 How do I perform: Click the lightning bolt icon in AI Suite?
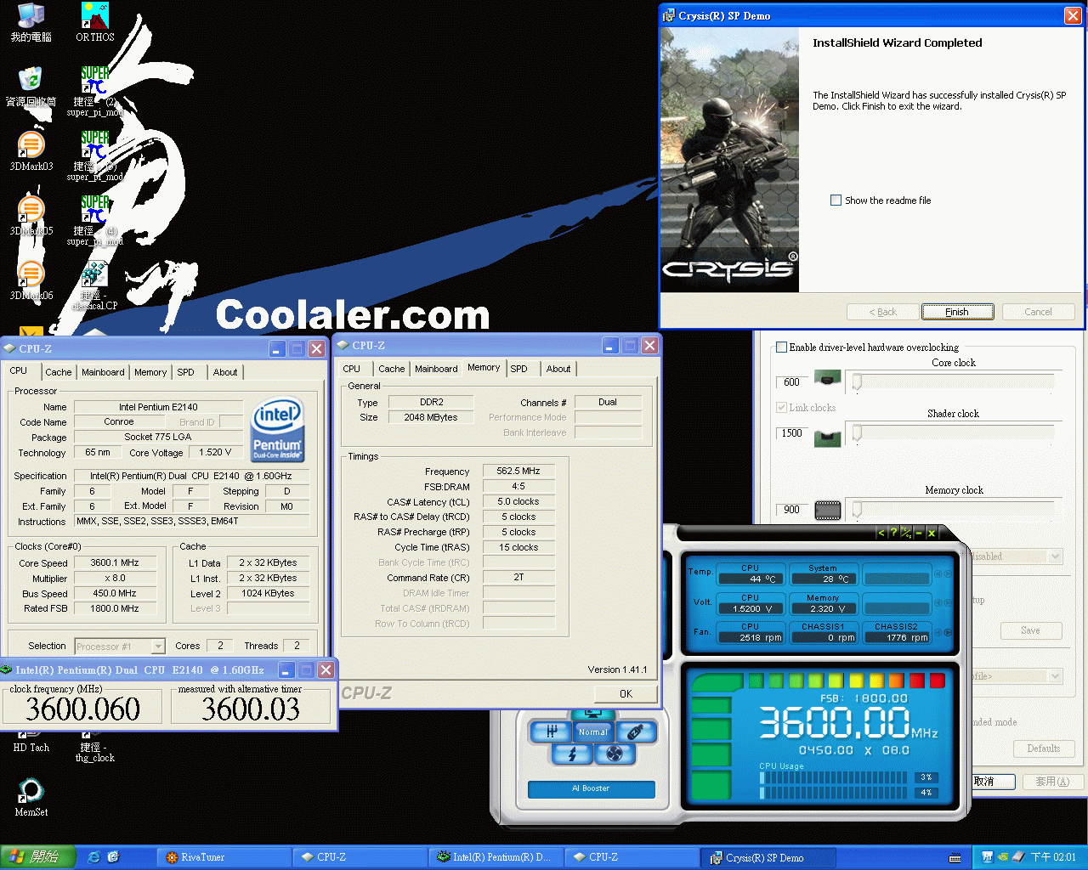[x=572, y=754]
